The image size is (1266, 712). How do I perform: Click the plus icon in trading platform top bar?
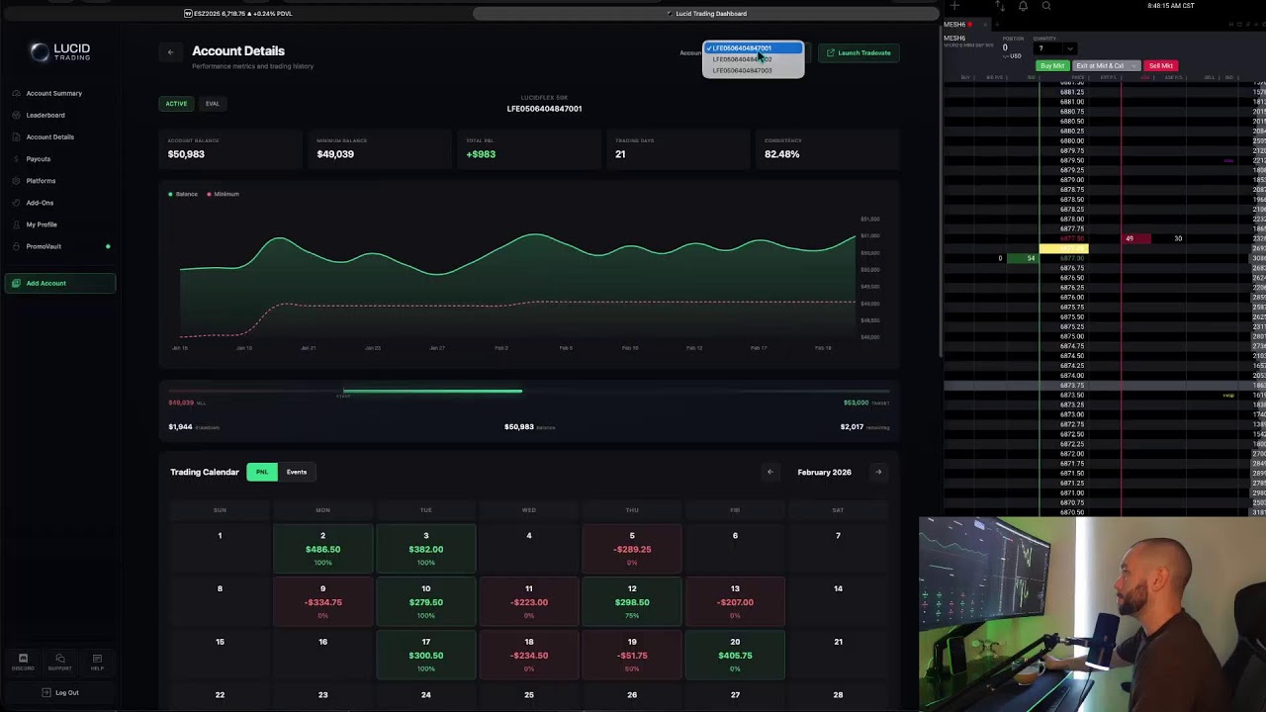(x=954, y=6)
